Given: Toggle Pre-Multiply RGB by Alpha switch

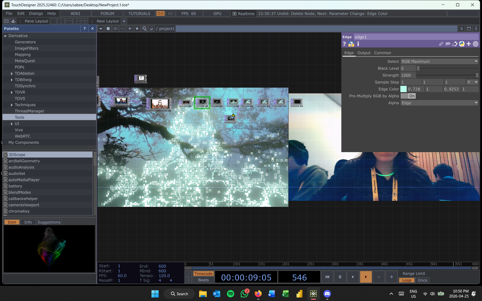Looking at the screenshot, I should tap(408, 96).
